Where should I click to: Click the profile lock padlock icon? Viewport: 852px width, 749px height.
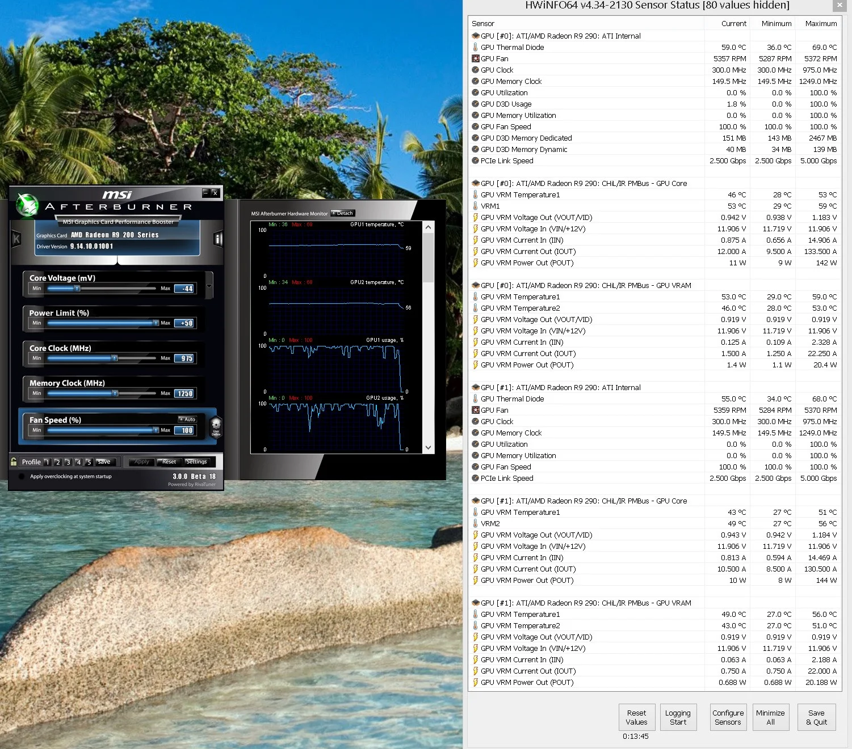click(x=14, y=462)
